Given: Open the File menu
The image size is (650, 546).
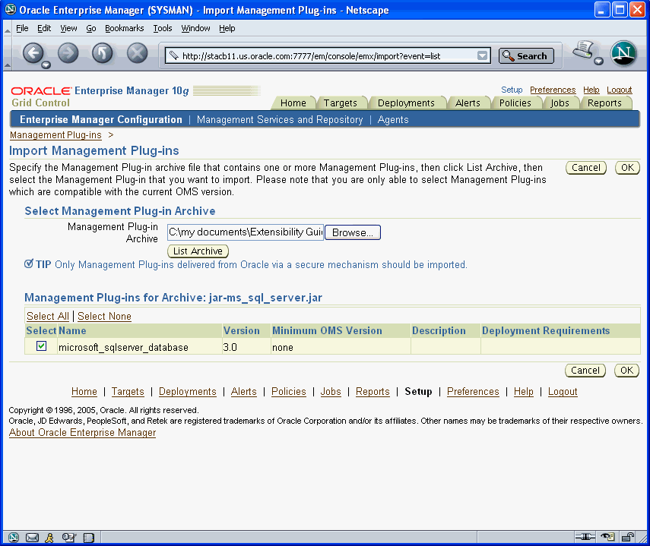Looking at the screenshot, I should tap(21, 28).
